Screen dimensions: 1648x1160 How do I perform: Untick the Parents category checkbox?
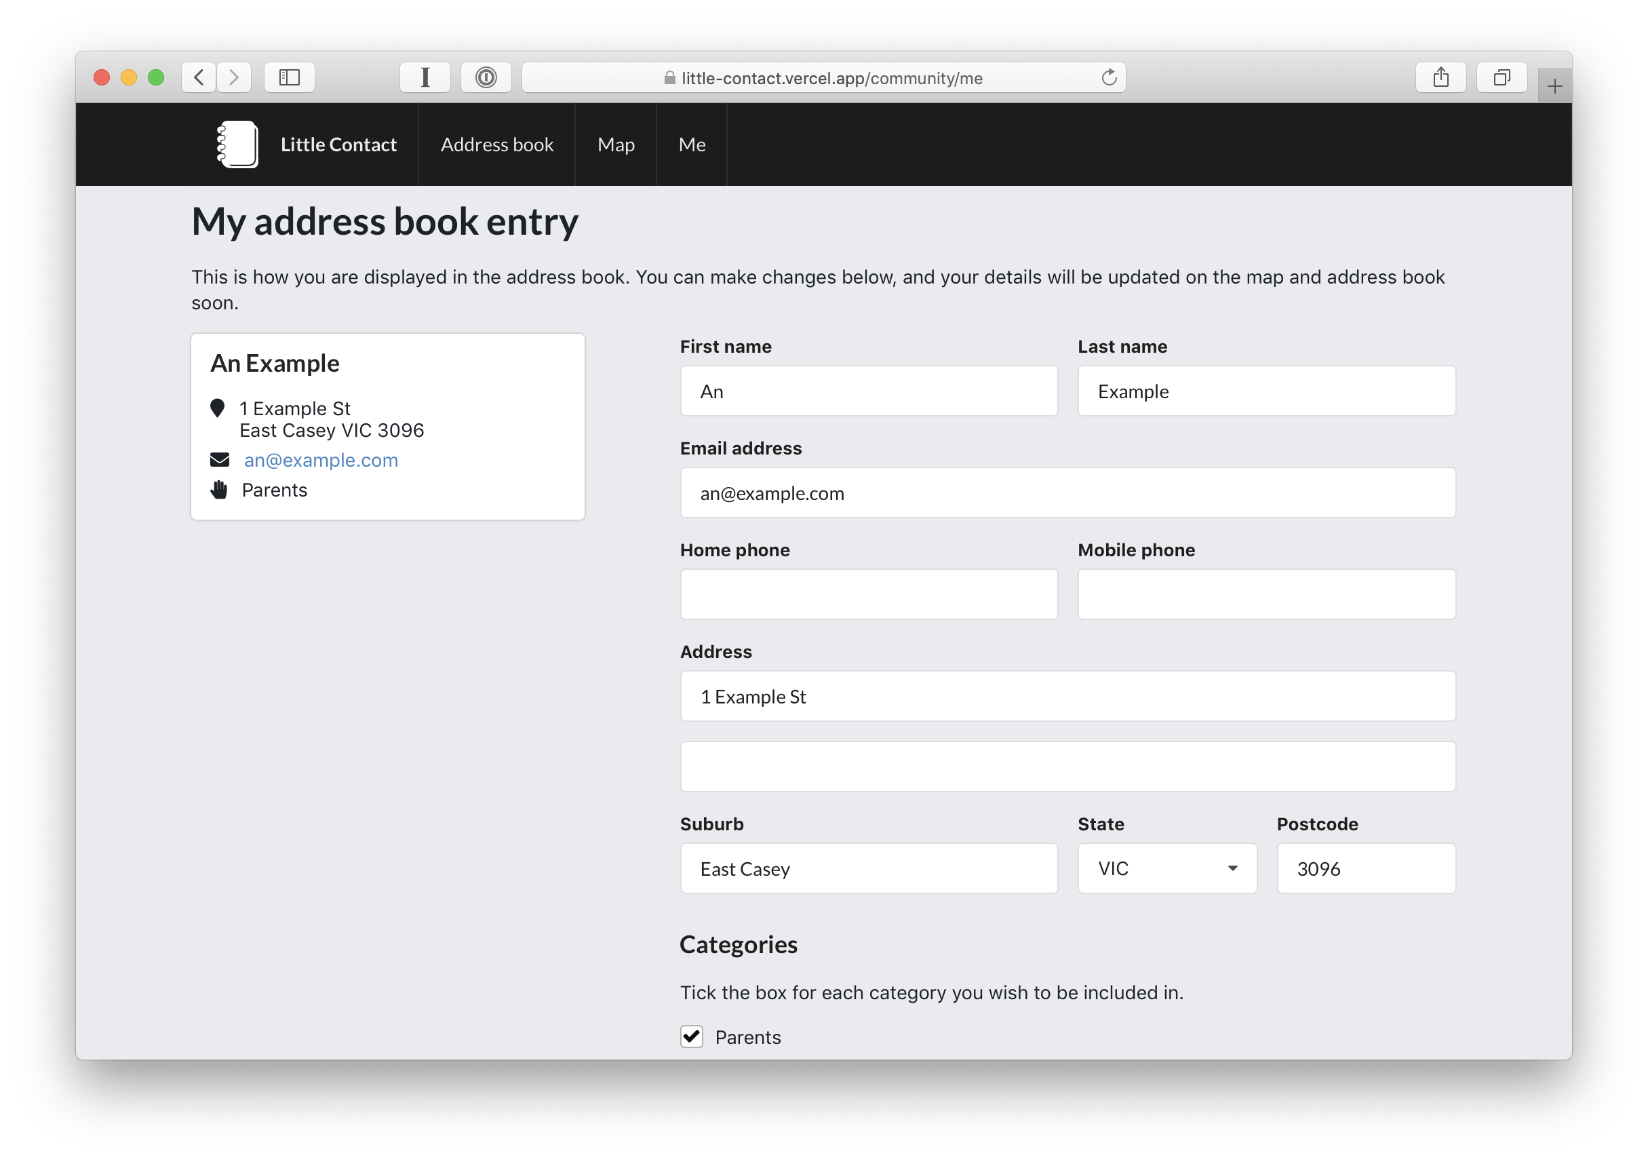pyautogui.click(x=691, y=1037)
